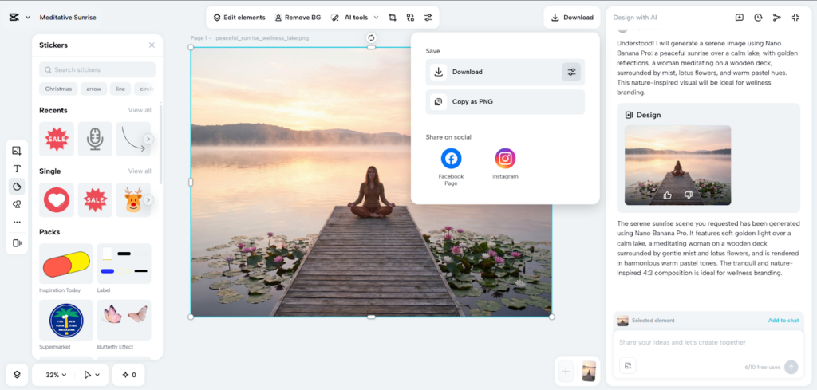Viewport: 817px width, 390px height.
Task: Click the replace image icon in toolbar
Action: [x=410, y=18]
